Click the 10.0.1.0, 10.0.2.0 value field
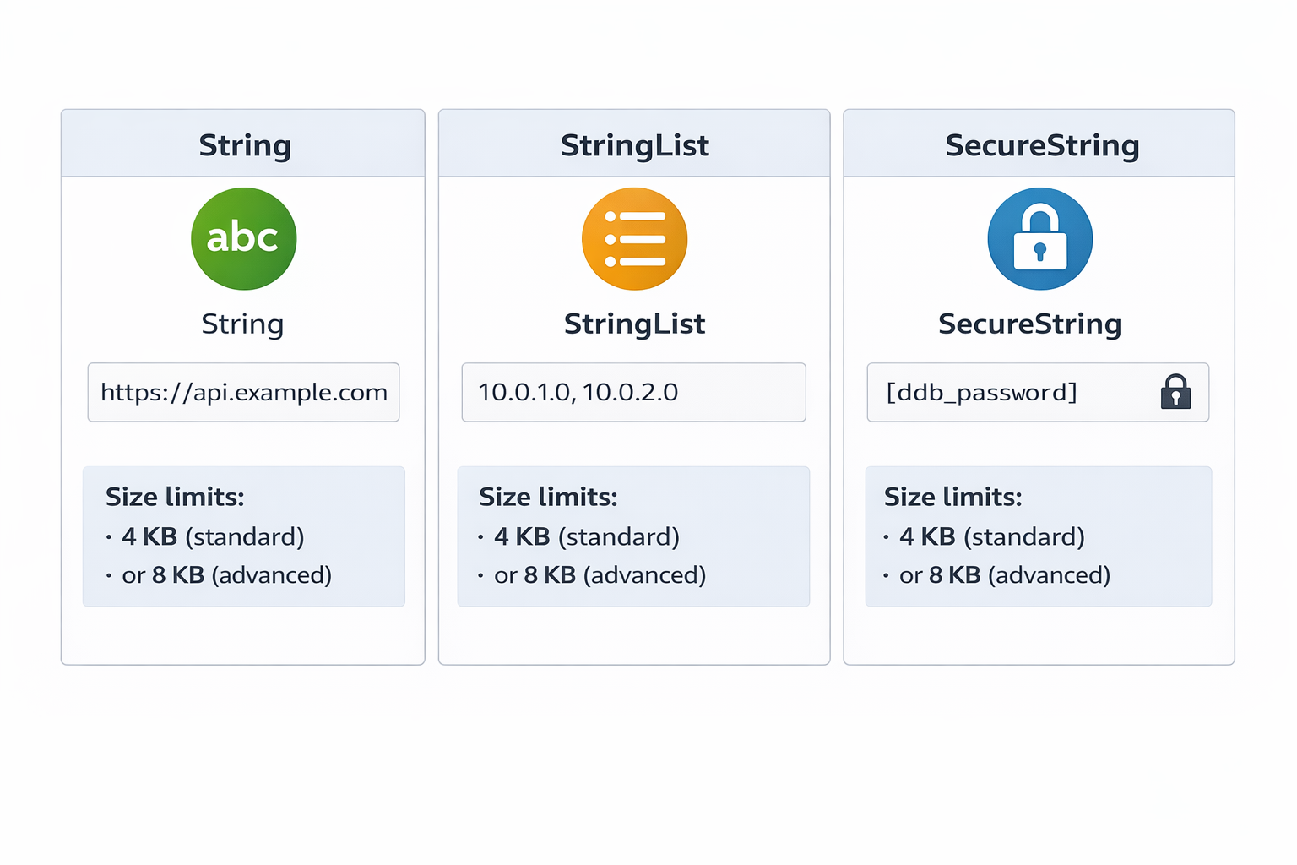This screenshot has height=865, width=1297. tap(633, 392)
